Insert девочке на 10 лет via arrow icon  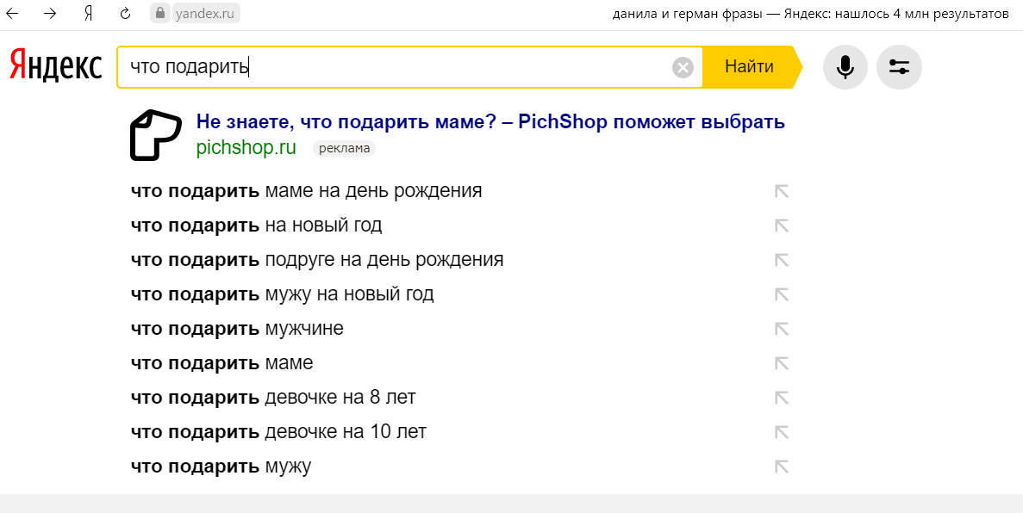coord(781,432)
